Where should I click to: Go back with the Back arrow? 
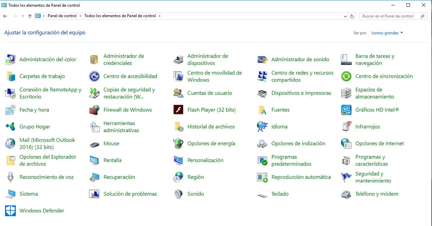point(5,16)
